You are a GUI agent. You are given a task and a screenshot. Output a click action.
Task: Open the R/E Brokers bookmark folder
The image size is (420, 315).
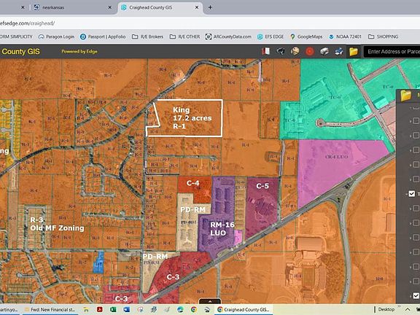pyautogui.click(x=147, y=36)
